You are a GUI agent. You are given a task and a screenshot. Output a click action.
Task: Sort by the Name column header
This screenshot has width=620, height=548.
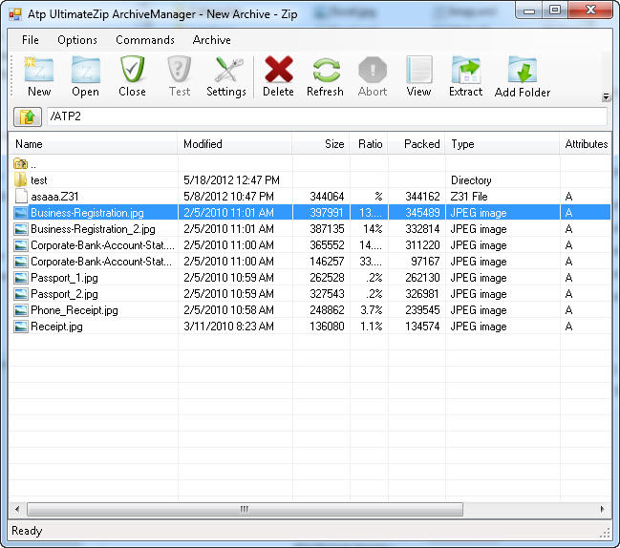pos(94,144)
